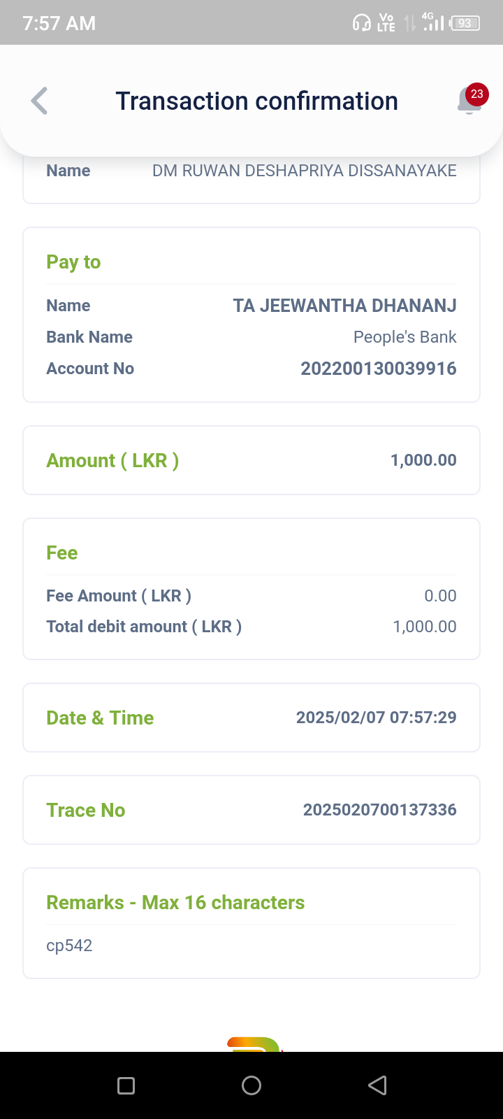
Task: Tap payee name TA JEEWANTHA DHANANJ
Action: pyautogui.click(x=344, y=306)
